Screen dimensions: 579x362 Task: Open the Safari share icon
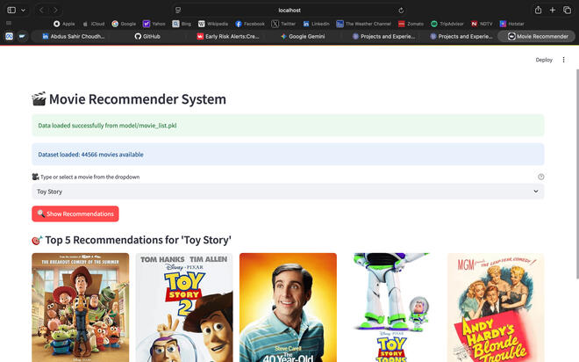tap(536, 10)
